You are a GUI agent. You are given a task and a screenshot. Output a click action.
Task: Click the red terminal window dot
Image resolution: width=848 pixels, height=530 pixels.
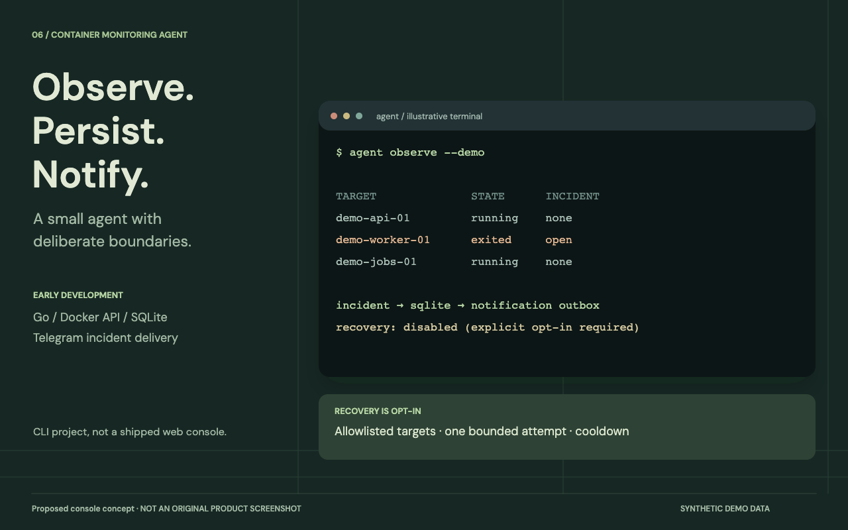click(x=334, y=116)
